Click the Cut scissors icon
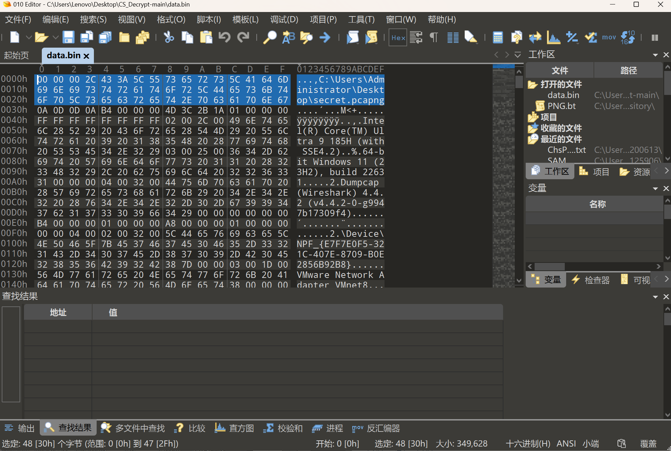 click(x=169, y=37)
